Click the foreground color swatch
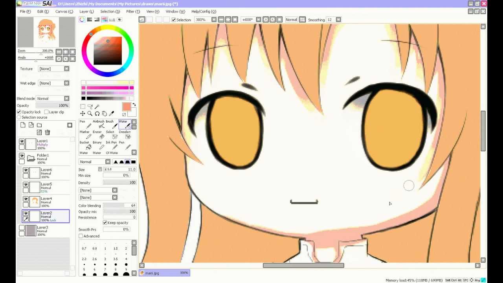This screenshot has width=503, height=283. point(126,107)
